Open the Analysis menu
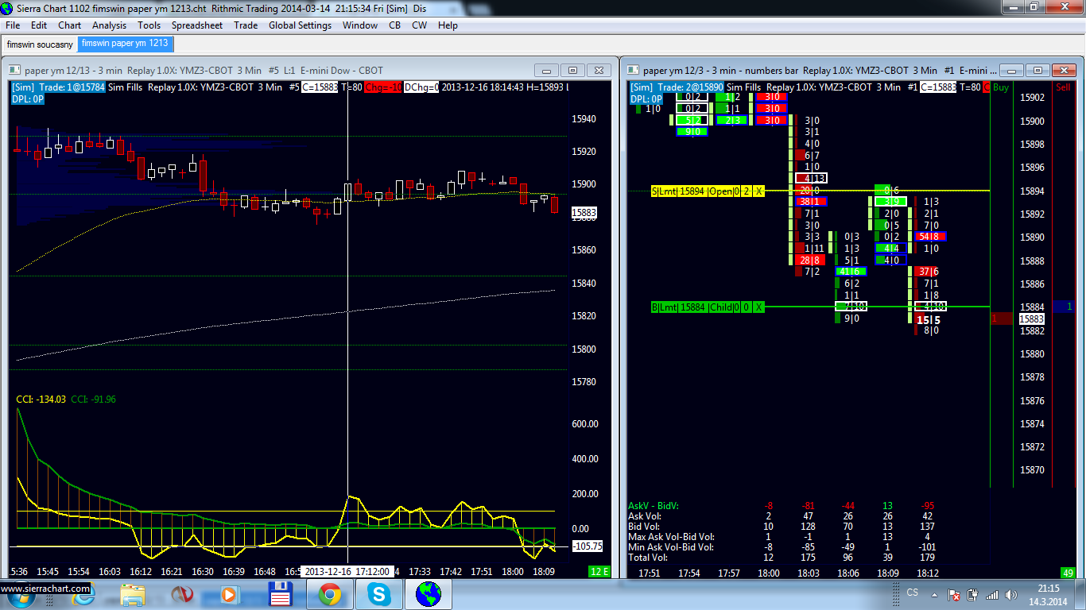 click(109, 25)
